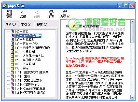This screenshot has width=138, height=102.
Task: Switch to the 索引(N) tab
Action: coord(26,25)
